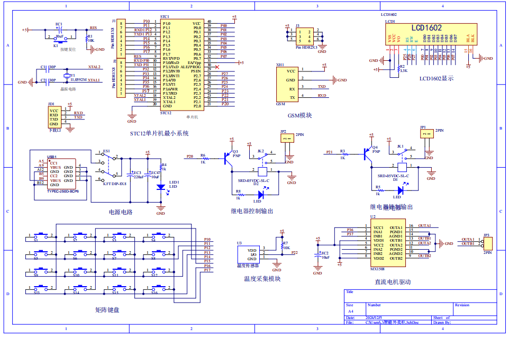The width and height of the screenshot is (509, 338).
Task: Select the U2 MX1508 motor driver chip
Action: tap(388, 243)
